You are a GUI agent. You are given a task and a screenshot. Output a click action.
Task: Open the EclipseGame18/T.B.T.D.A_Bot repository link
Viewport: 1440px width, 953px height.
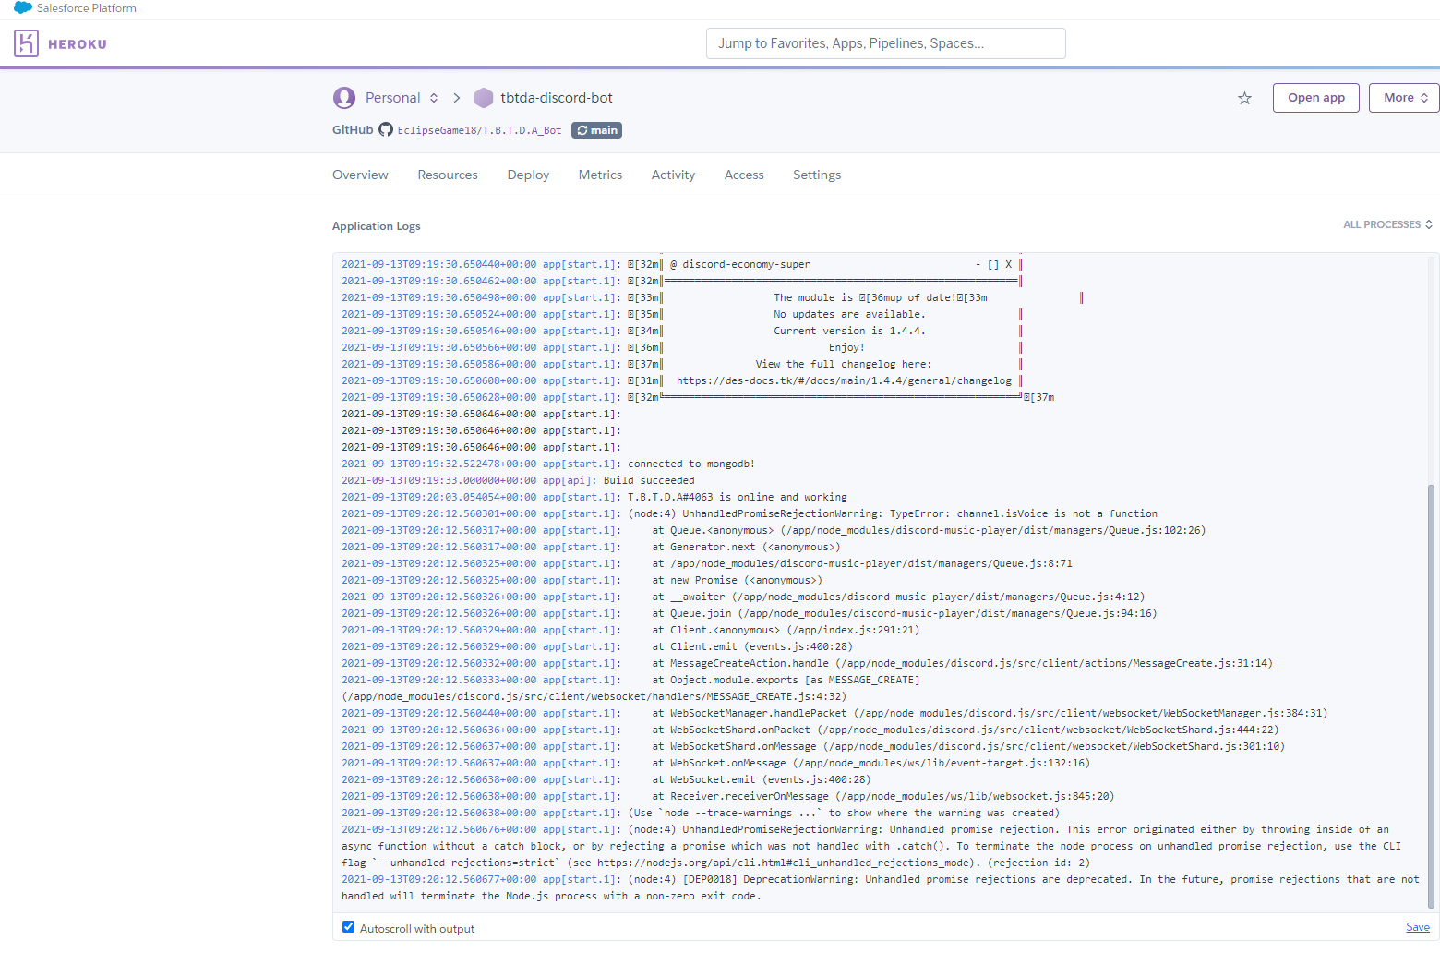(479, 129)
